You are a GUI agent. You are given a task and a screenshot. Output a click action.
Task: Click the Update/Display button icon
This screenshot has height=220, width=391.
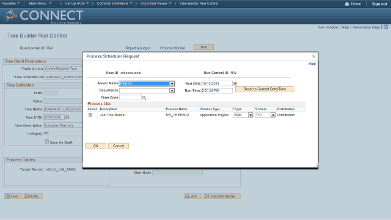206,196
